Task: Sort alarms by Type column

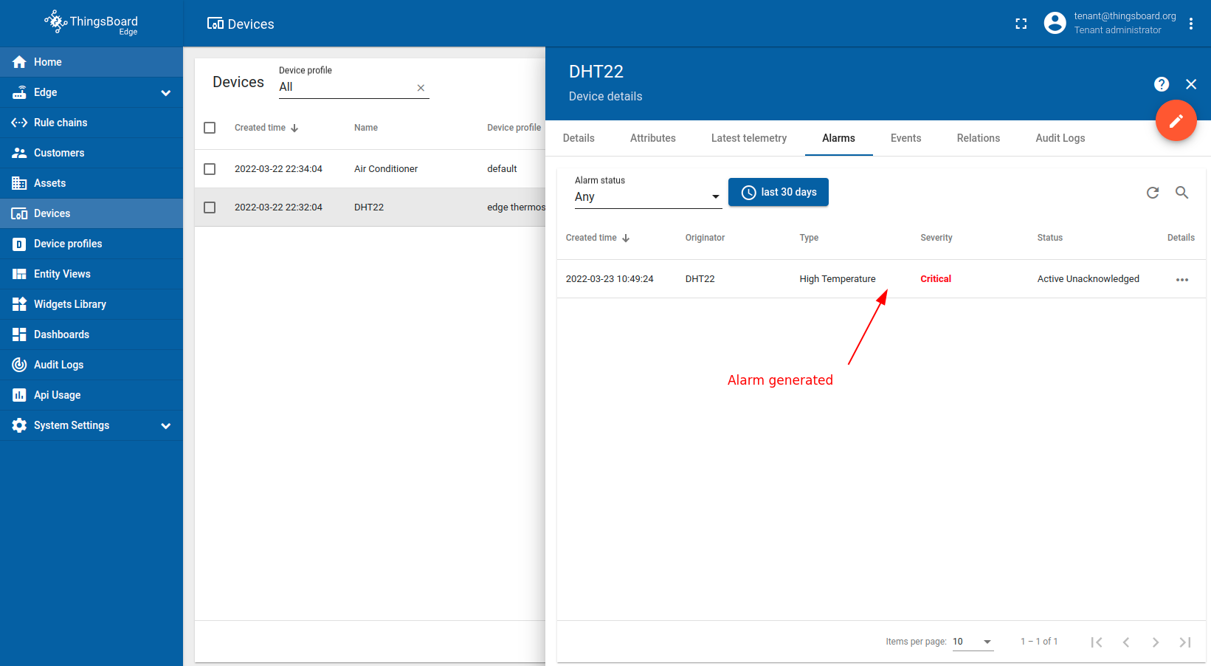Action: pos(809,238)
